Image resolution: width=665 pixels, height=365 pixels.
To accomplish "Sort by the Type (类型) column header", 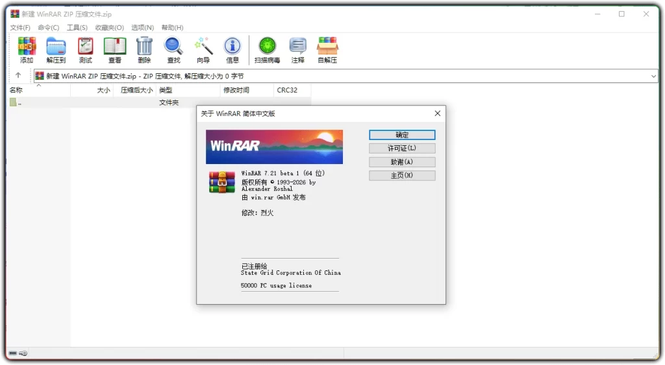I will [x=188, y=90].
